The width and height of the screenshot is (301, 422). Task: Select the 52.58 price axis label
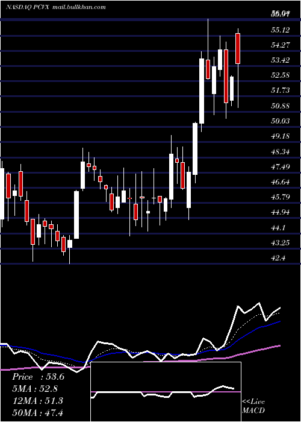pos(281,75)
